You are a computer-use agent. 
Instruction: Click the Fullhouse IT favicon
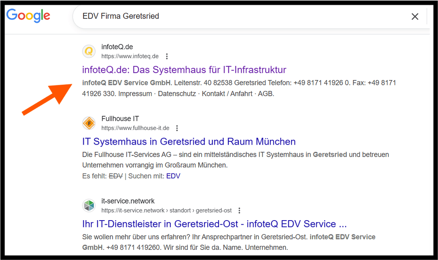88,123
